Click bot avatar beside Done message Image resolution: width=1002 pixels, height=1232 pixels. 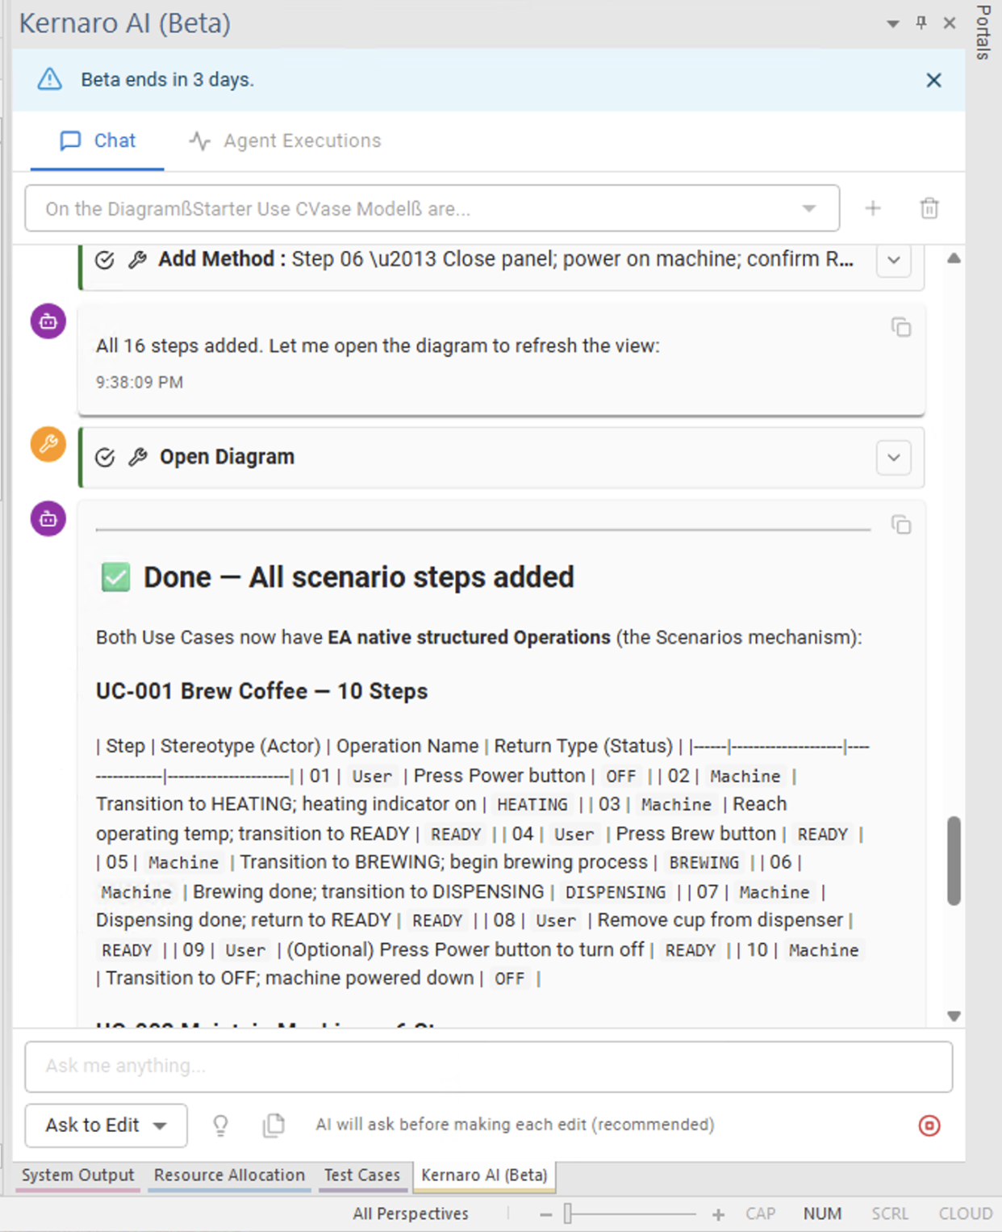[x=48, y=518]
